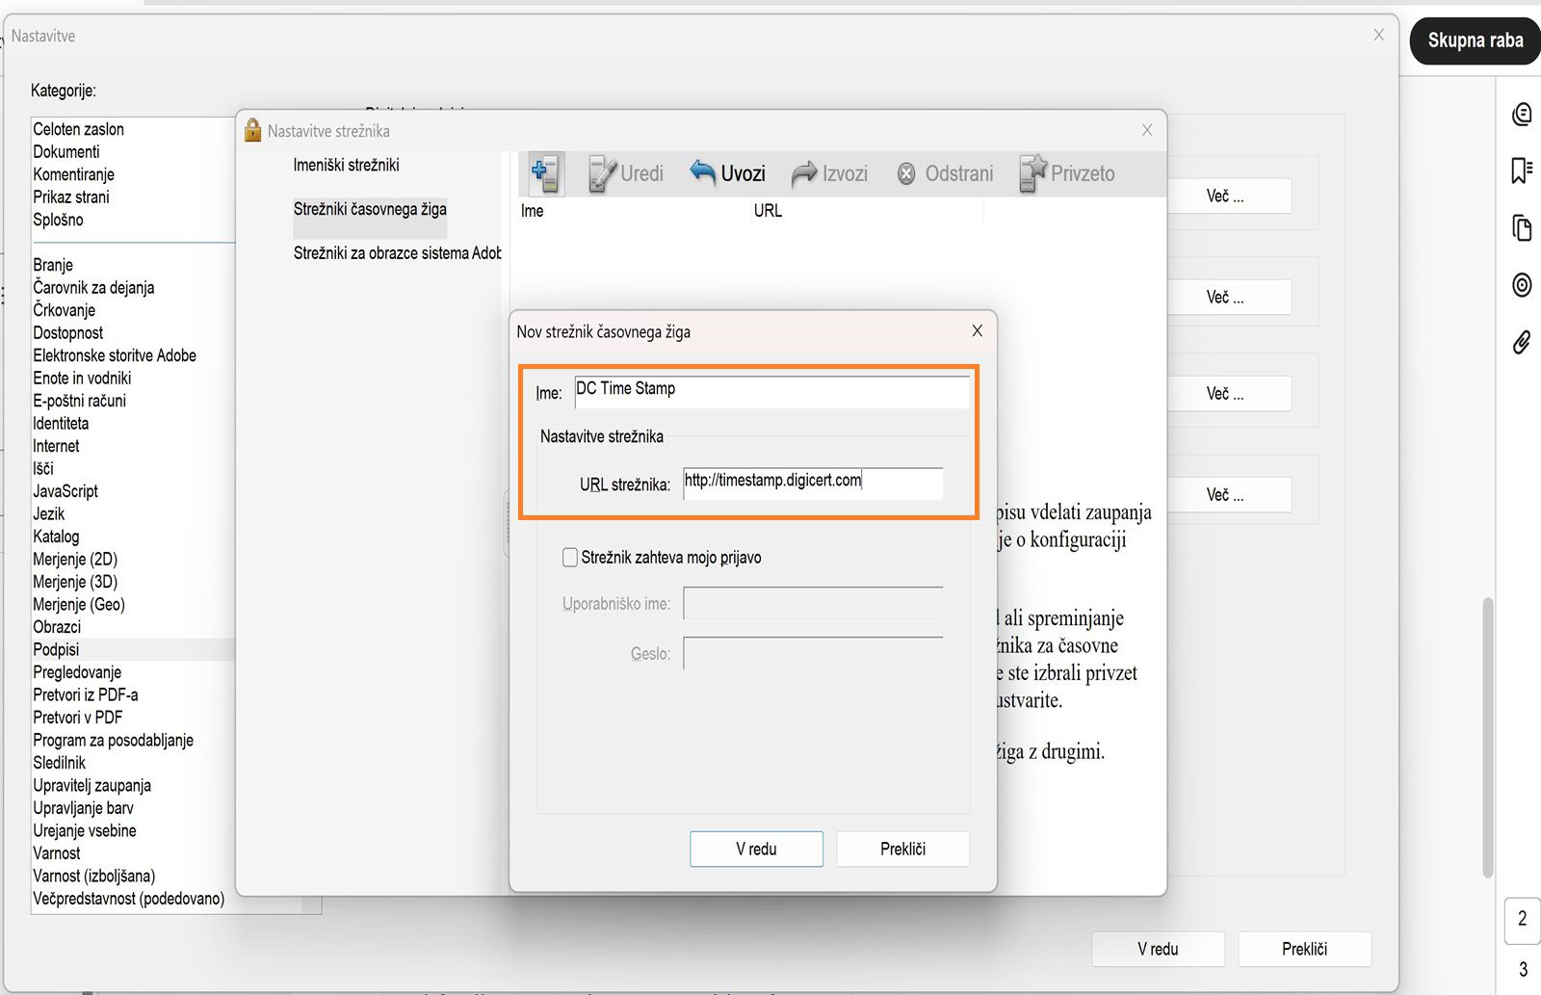Close the Nastavitve strežnika window

pyautogui.click(x=1146, y=130)
